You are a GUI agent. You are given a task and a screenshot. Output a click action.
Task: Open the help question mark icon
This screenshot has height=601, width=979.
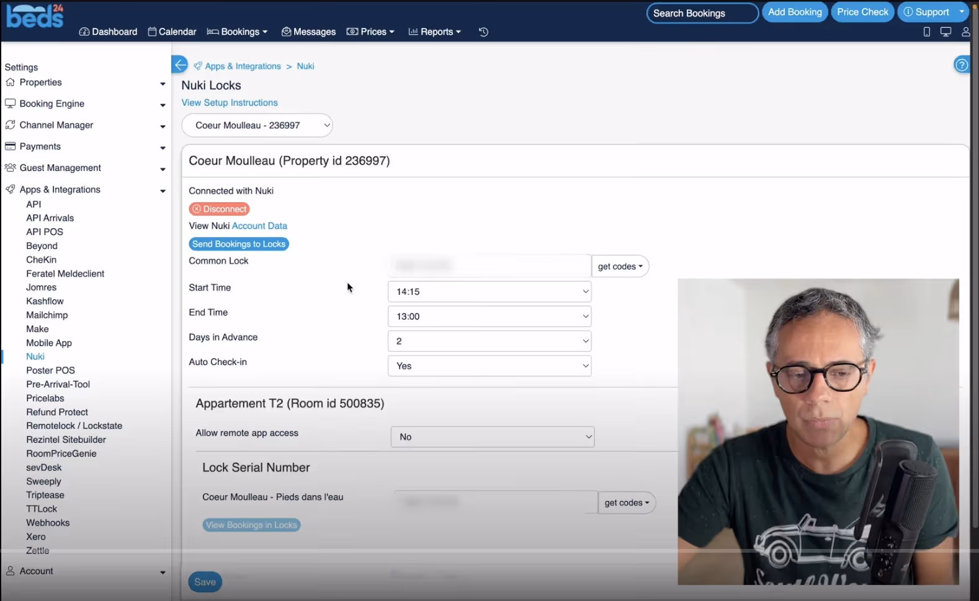pos(962,64)
